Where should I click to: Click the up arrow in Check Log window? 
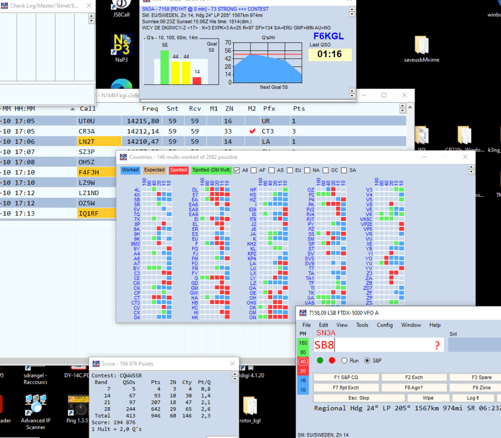(x=91, y=16)
